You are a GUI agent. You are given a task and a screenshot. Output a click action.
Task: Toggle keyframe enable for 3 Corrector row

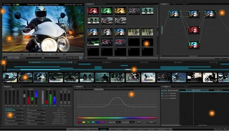(x=162, y=98)
